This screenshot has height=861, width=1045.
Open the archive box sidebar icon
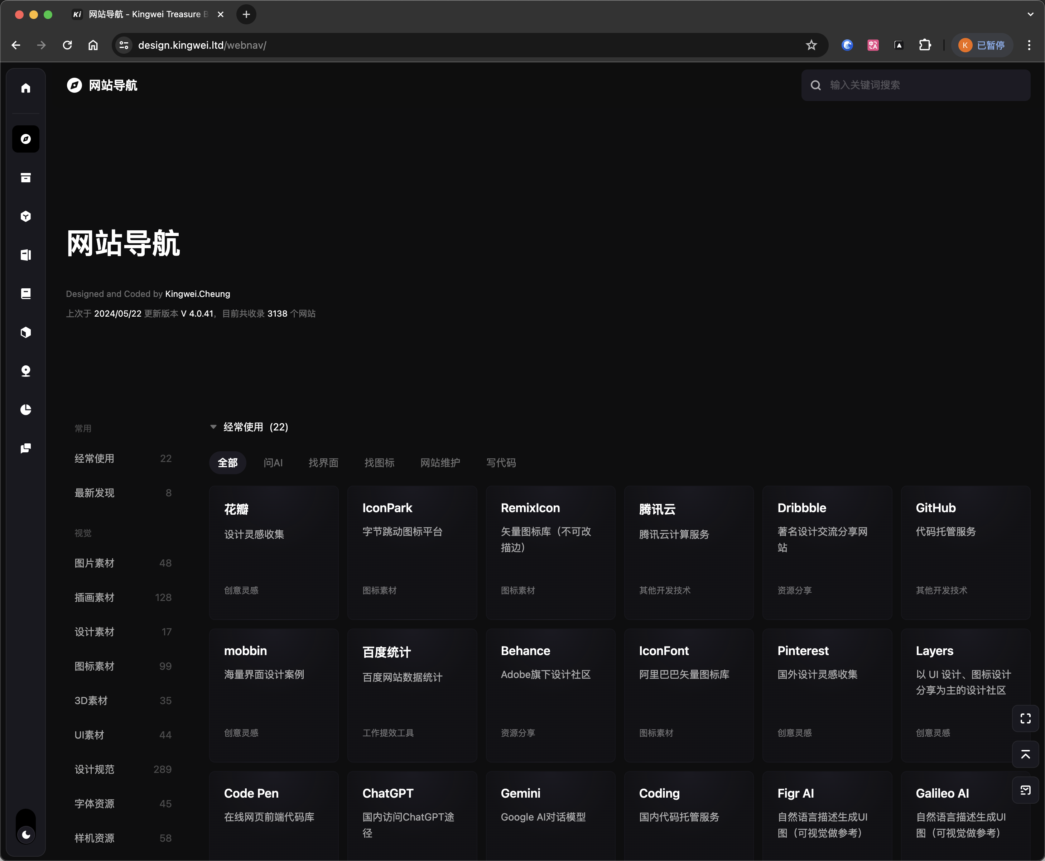pos(26,178)
